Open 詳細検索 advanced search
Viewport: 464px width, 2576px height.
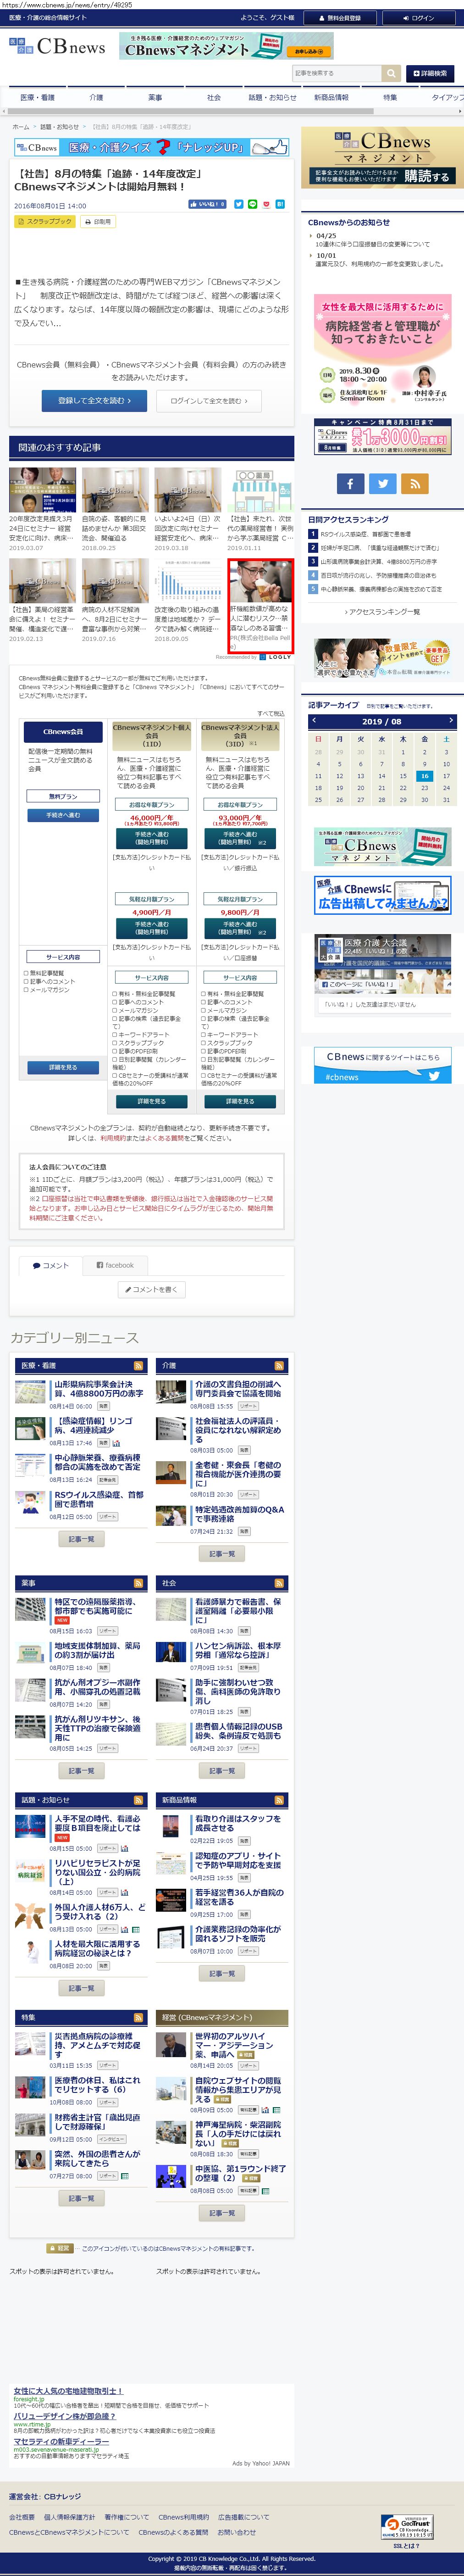coord(430,73)
